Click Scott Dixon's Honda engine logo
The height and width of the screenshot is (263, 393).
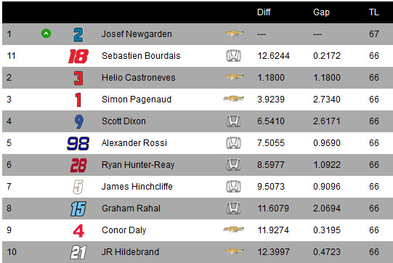click(234, 121)
